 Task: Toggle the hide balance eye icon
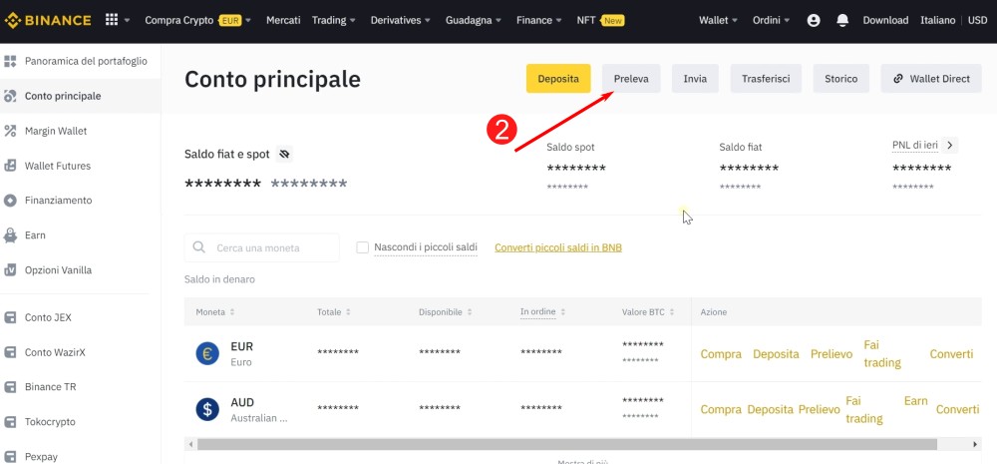[284, 154]
